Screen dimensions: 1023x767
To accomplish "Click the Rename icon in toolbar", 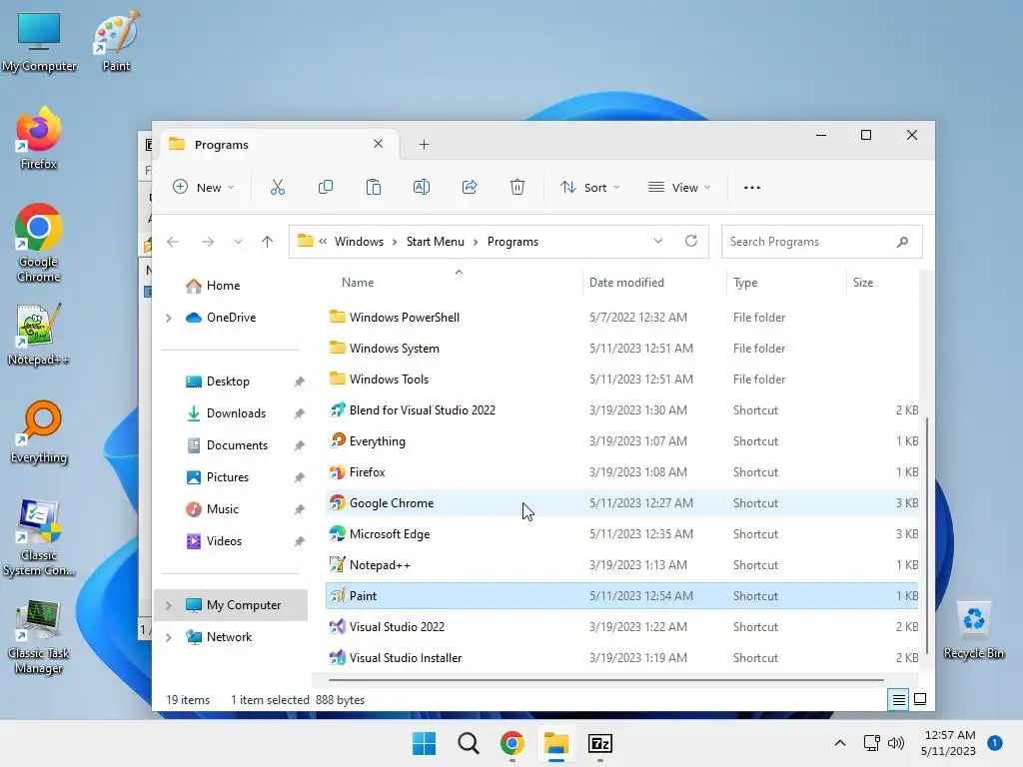I will tap(422, 187).
